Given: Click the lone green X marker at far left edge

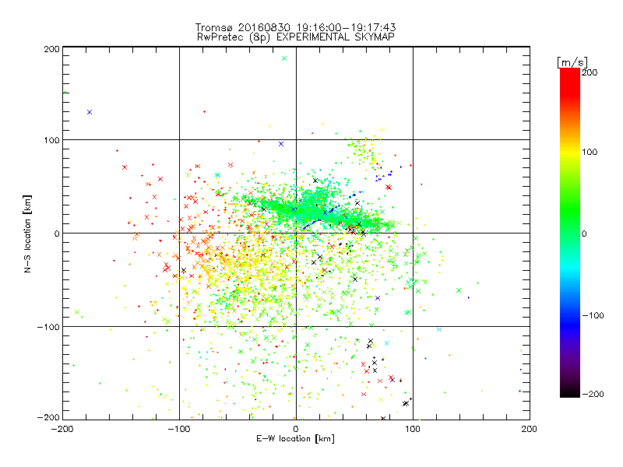Looking at the screenshot, I should 77,312.
